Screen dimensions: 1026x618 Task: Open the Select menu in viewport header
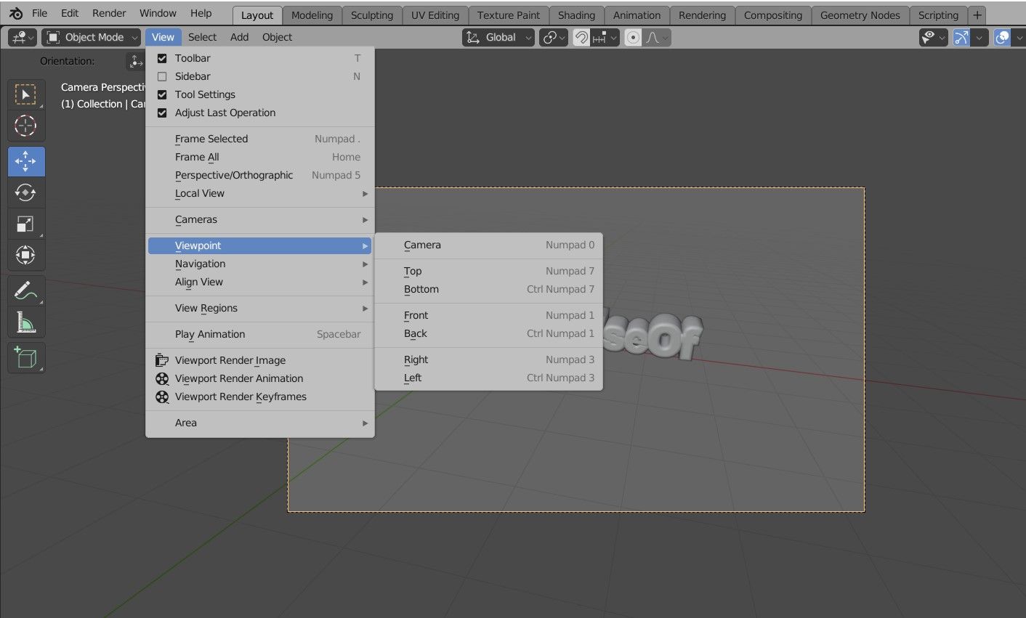tap(203, 37)
